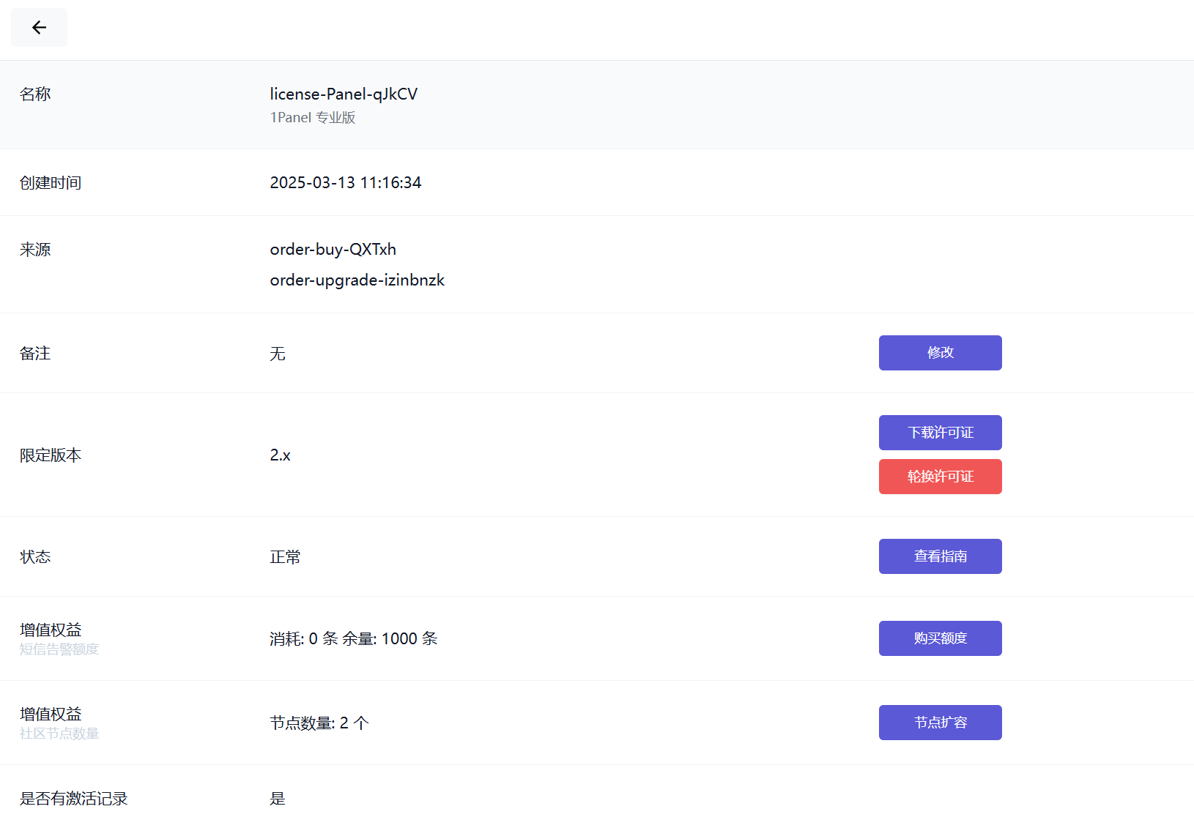Click the 修改 button for 备注
The image size is (1194, 828).
(x=940, y=353)
